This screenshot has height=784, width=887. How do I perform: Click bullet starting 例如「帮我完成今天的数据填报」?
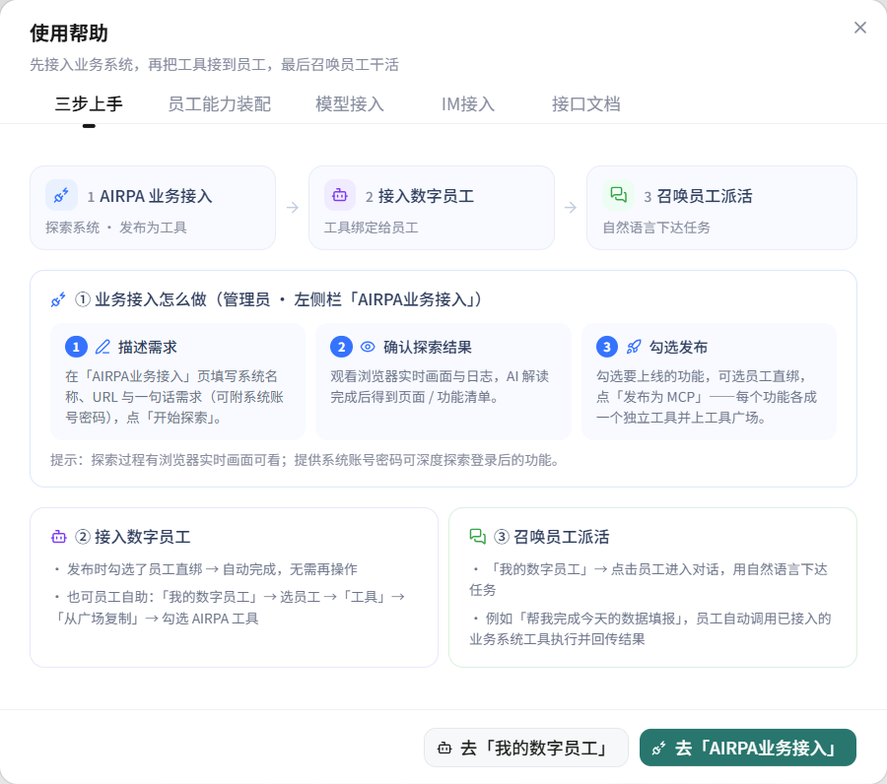[650, 628]
